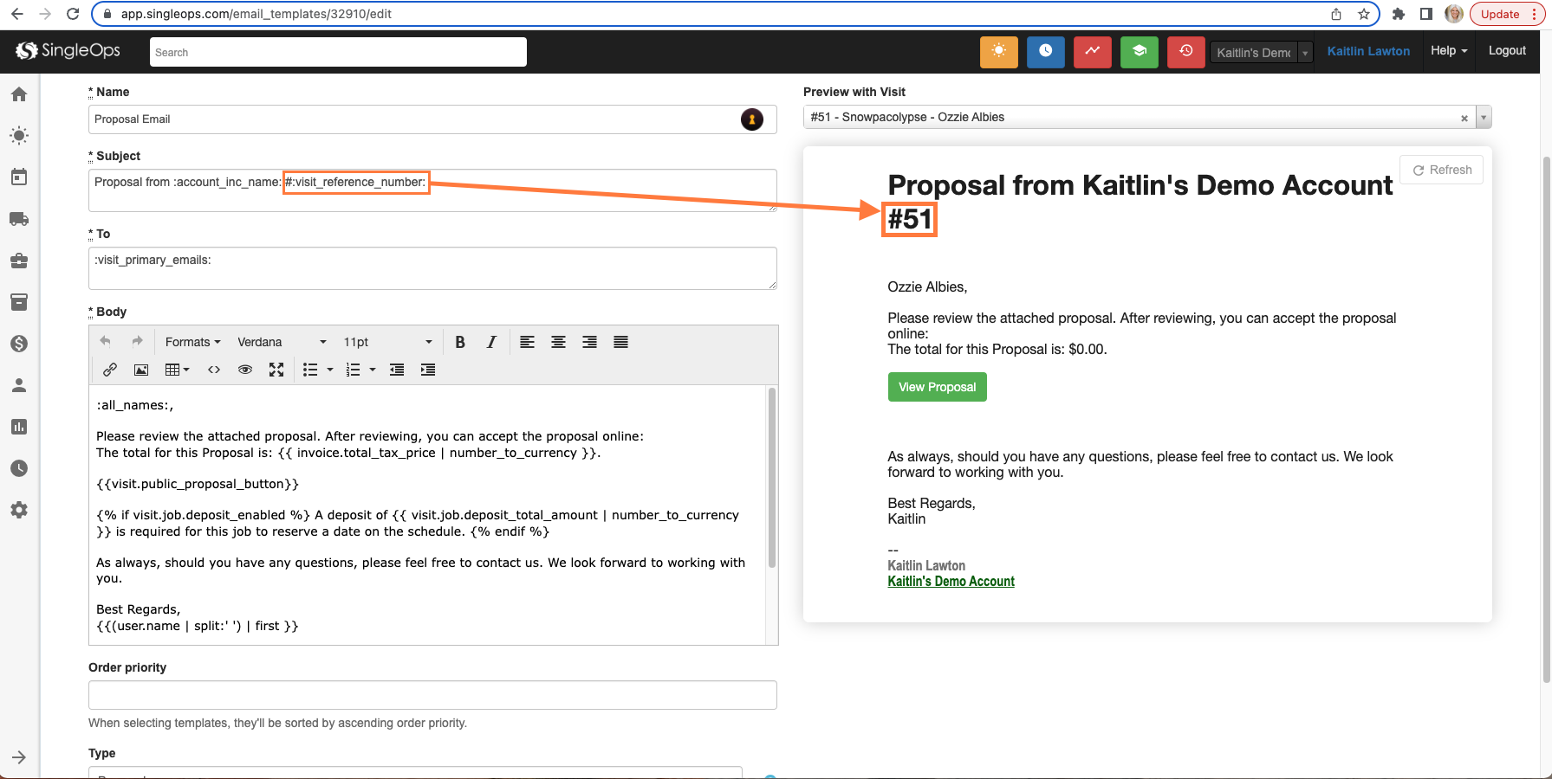The image size is (1552, 779).
Task: Click the green View Proposal button
Action: [x=937, y=387]
